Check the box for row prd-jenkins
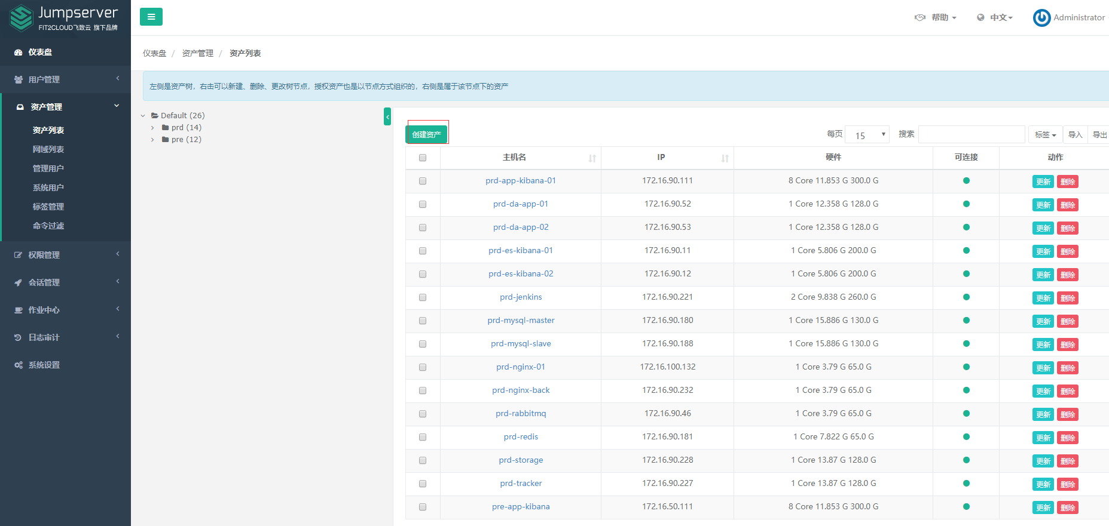 click(x=423, y=297)
